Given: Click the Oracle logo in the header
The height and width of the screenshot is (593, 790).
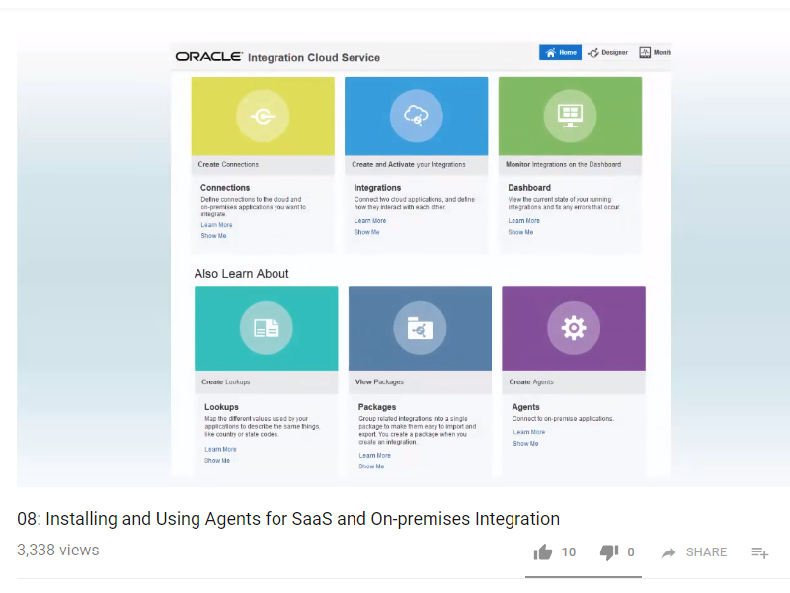Looking at the screenshot, I should 208,57.
